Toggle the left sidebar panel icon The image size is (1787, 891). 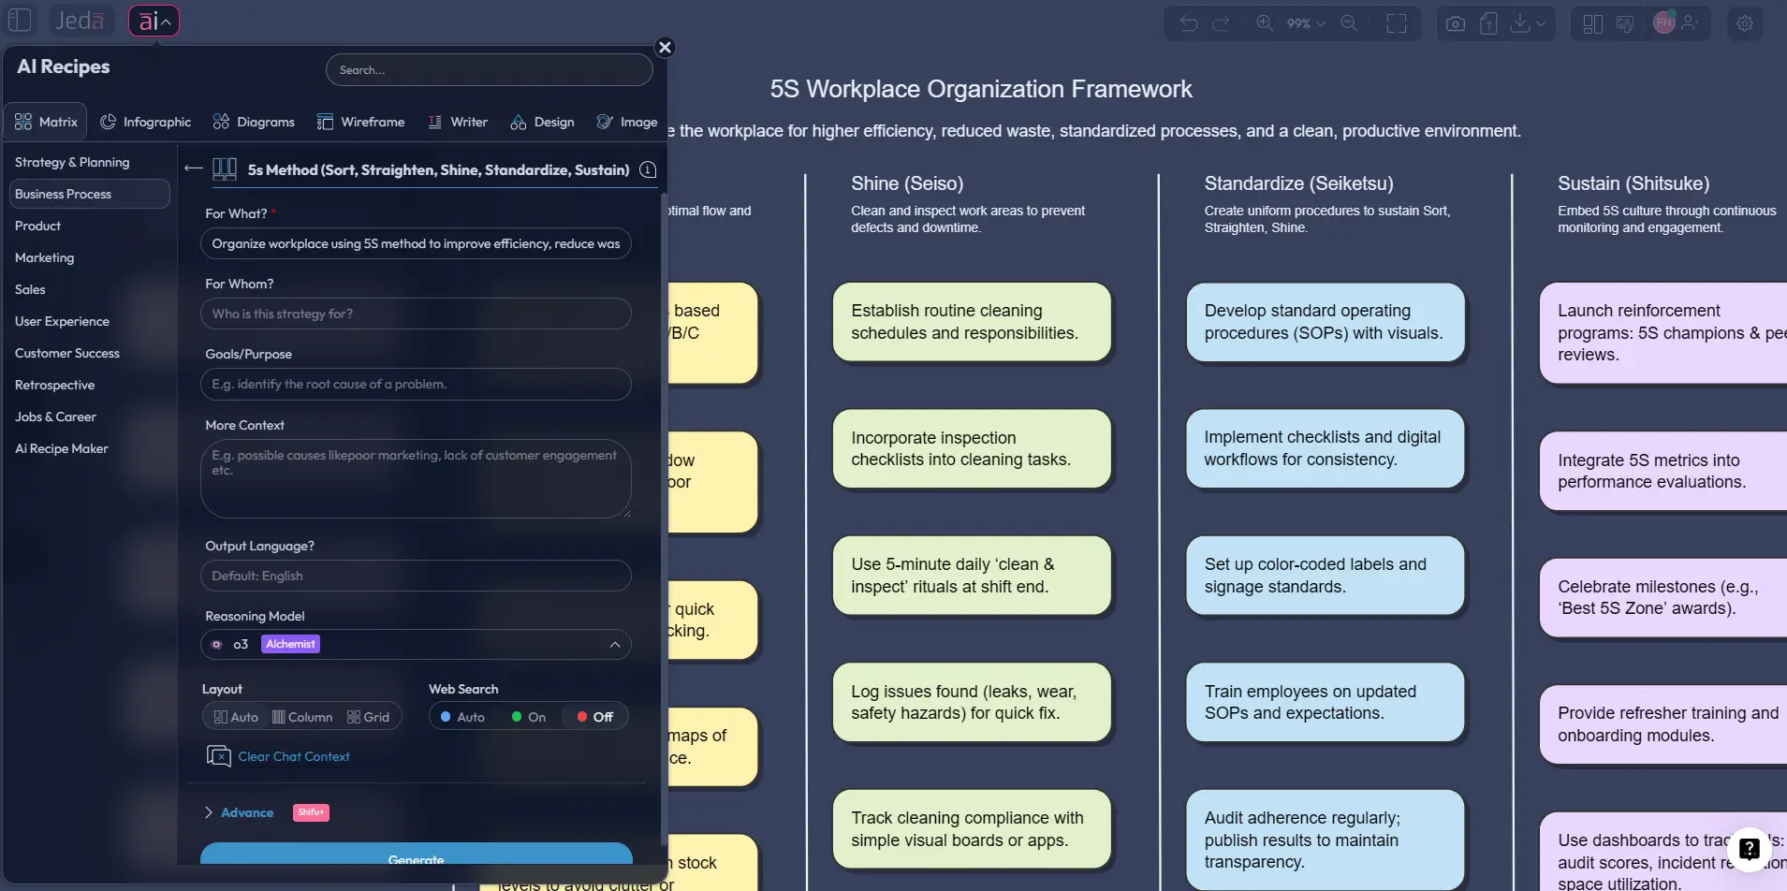[x=20, y=21]
